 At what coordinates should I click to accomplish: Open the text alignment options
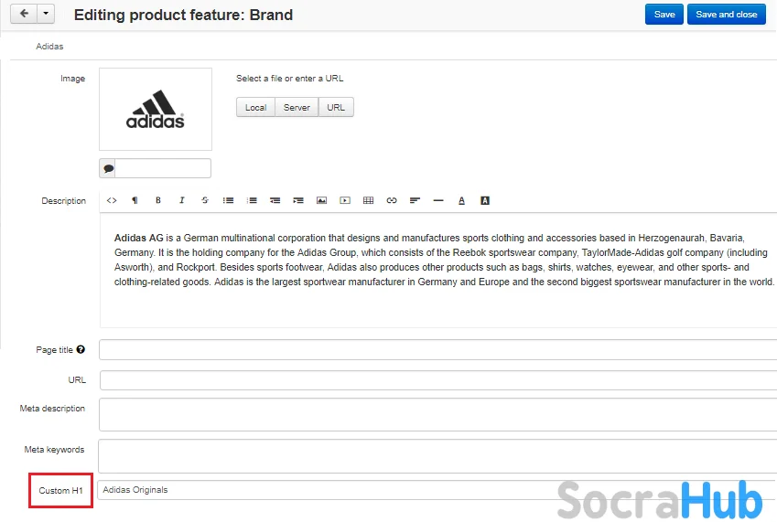[415, 200]
